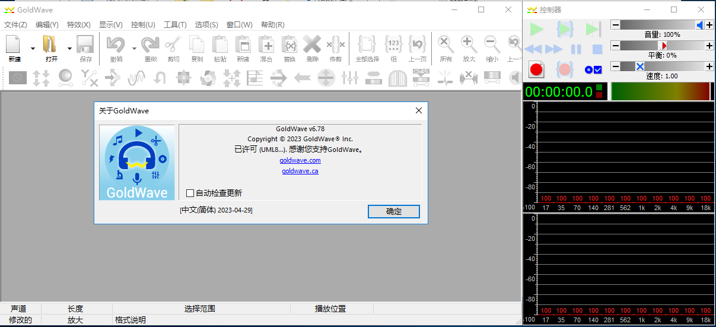Open the 控制(U) menu
716x327 pixels.
click(x=143, y=24)
